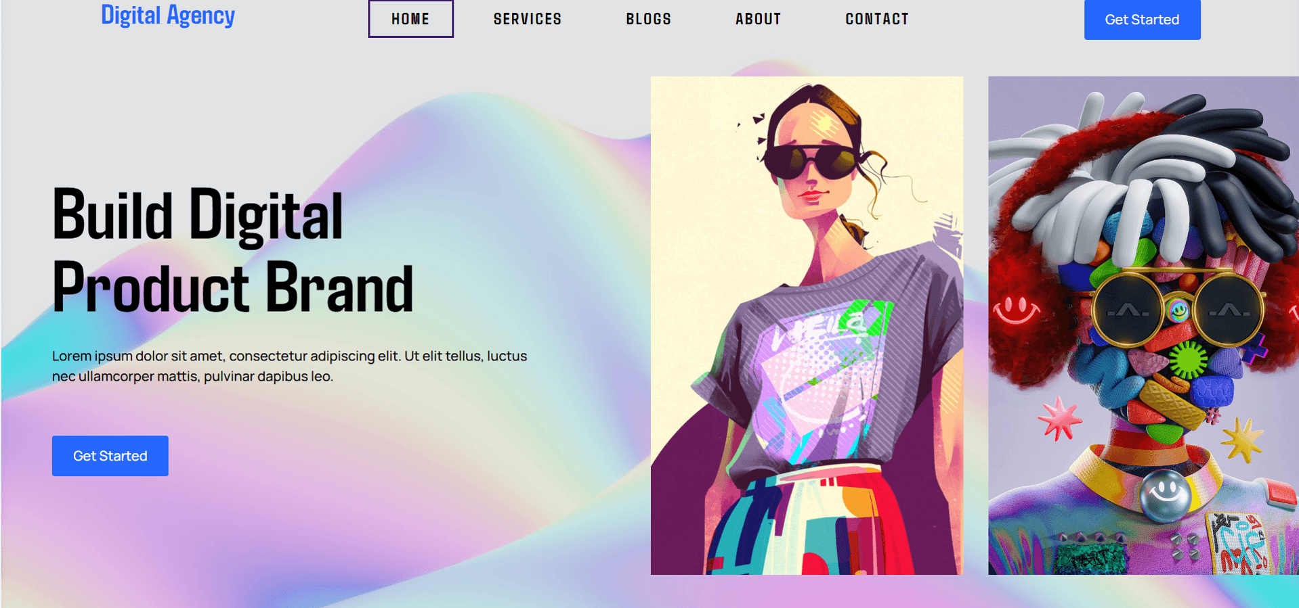Open the Contact navigation link

(877, 19)
